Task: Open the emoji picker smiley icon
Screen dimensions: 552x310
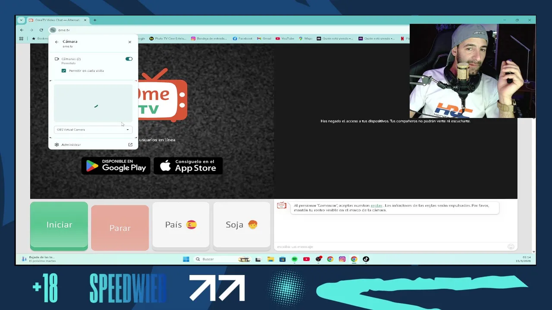Action: (511, 247)
